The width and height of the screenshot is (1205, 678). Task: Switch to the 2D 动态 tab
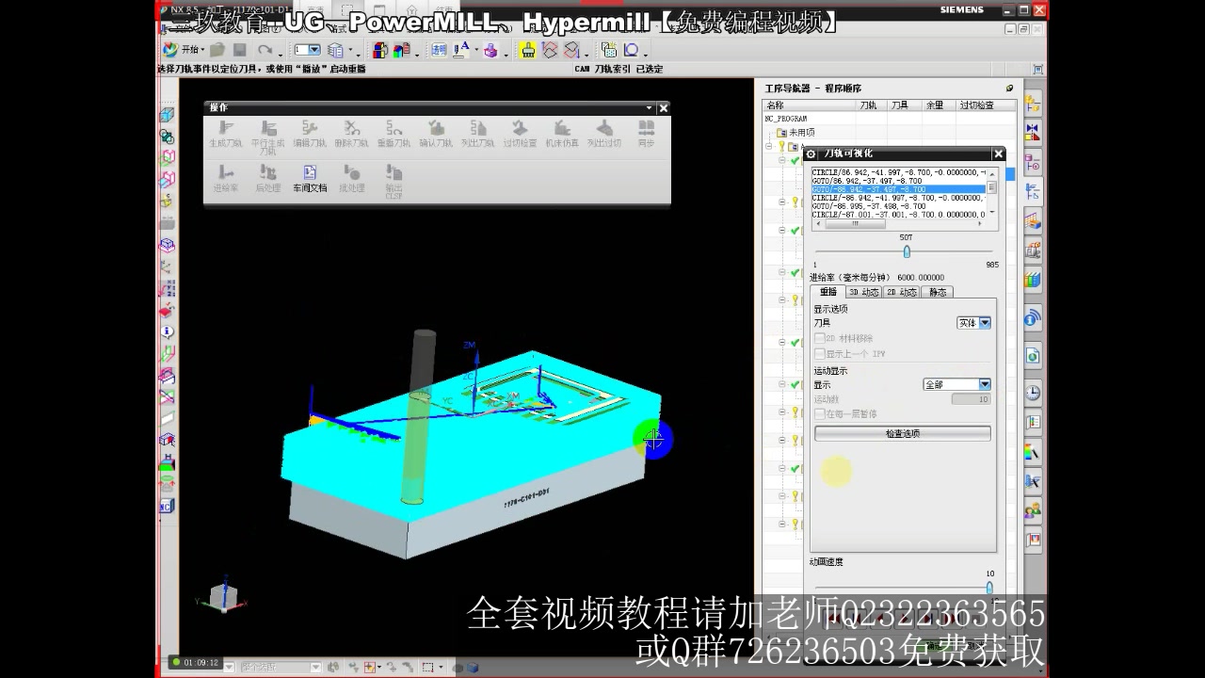pos(901,292)
